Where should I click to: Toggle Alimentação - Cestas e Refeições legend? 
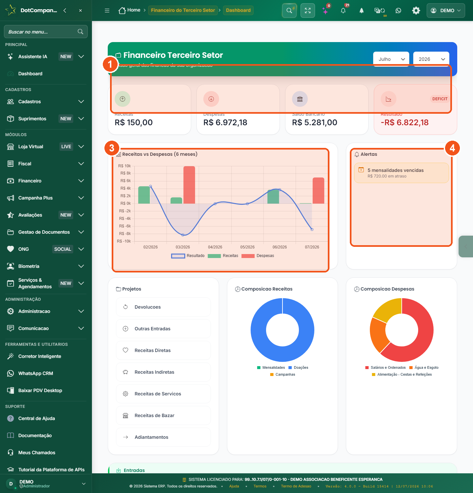[402, 374]
